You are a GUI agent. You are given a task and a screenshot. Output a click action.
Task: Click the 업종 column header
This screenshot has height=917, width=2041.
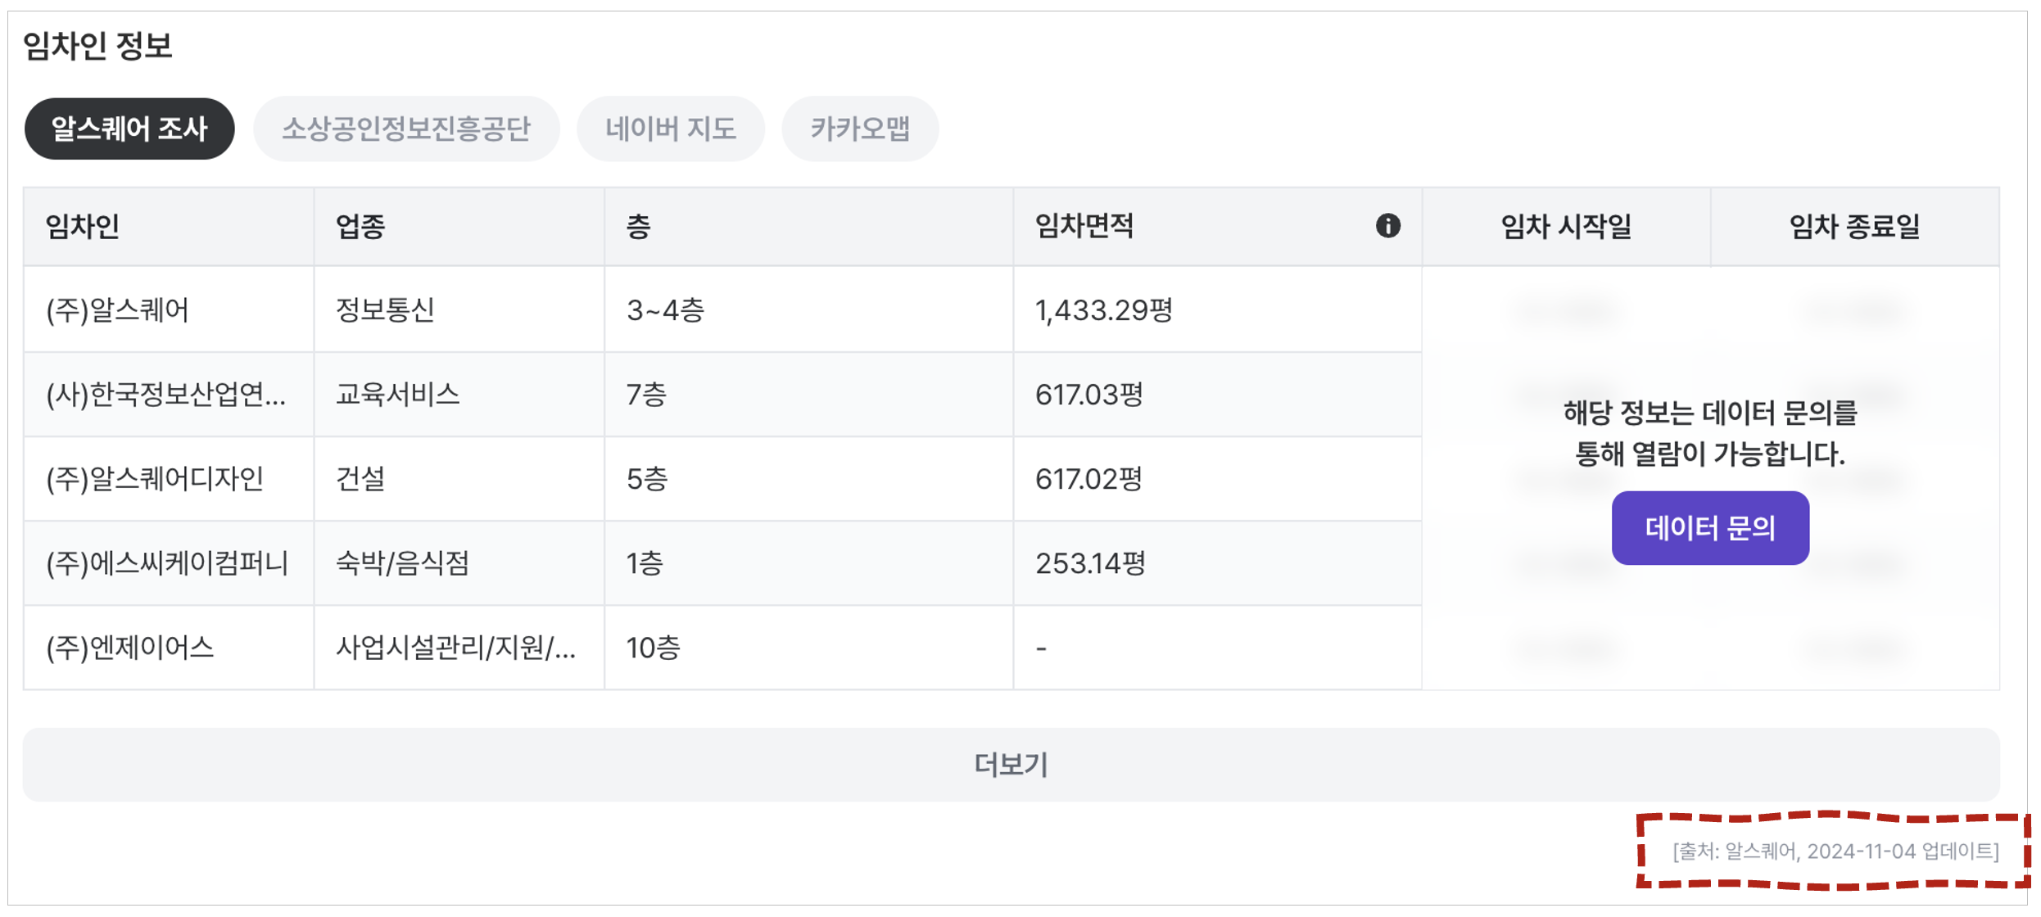pos(360,226)
